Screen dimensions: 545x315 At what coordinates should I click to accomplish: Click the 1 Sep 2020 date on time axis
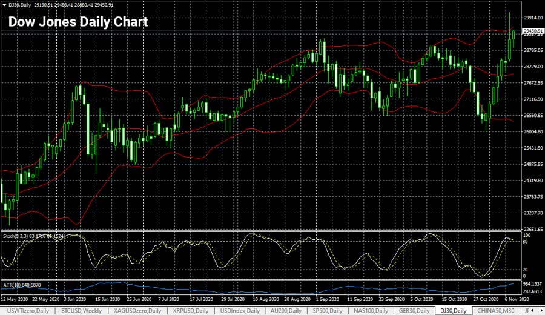point(327,299)
